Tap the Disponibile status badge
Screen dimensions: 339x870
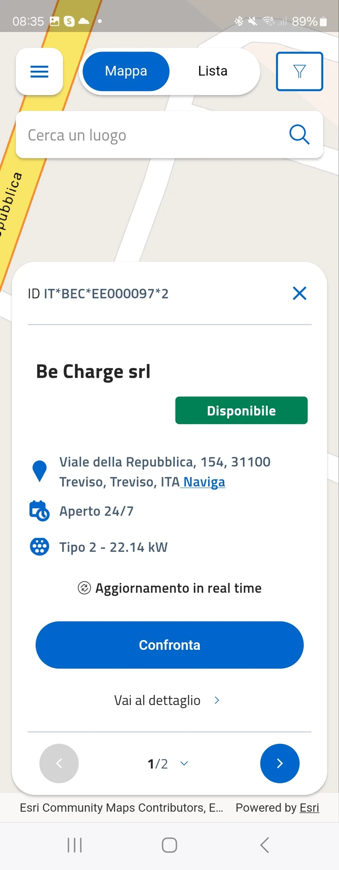point(242,410)
